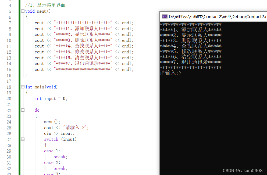267x175 pixels.
Task: Click the 'break;' under case 1
Action: point(60,157)
